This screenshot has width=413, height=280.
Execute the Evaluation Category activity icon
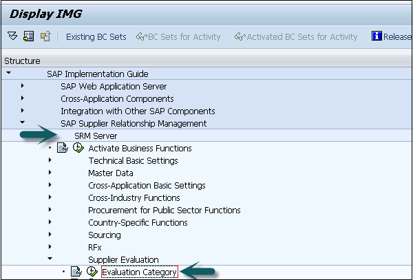coord(92,272)
